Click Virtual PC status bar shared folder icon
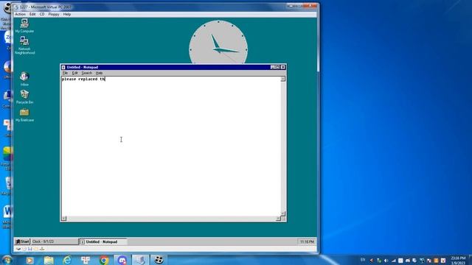 [x=36, y=249]
